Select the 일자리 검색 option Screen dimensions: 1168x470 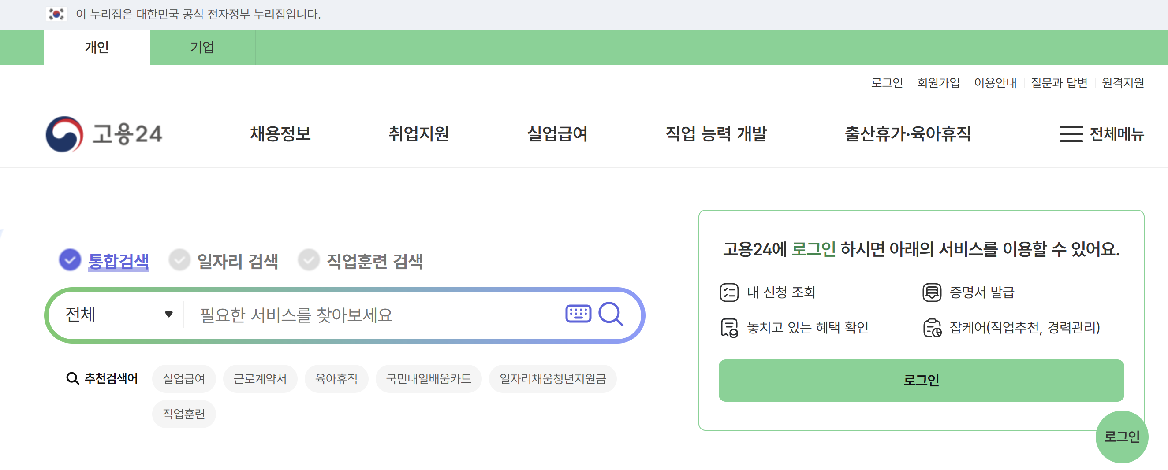click(238, 260)
